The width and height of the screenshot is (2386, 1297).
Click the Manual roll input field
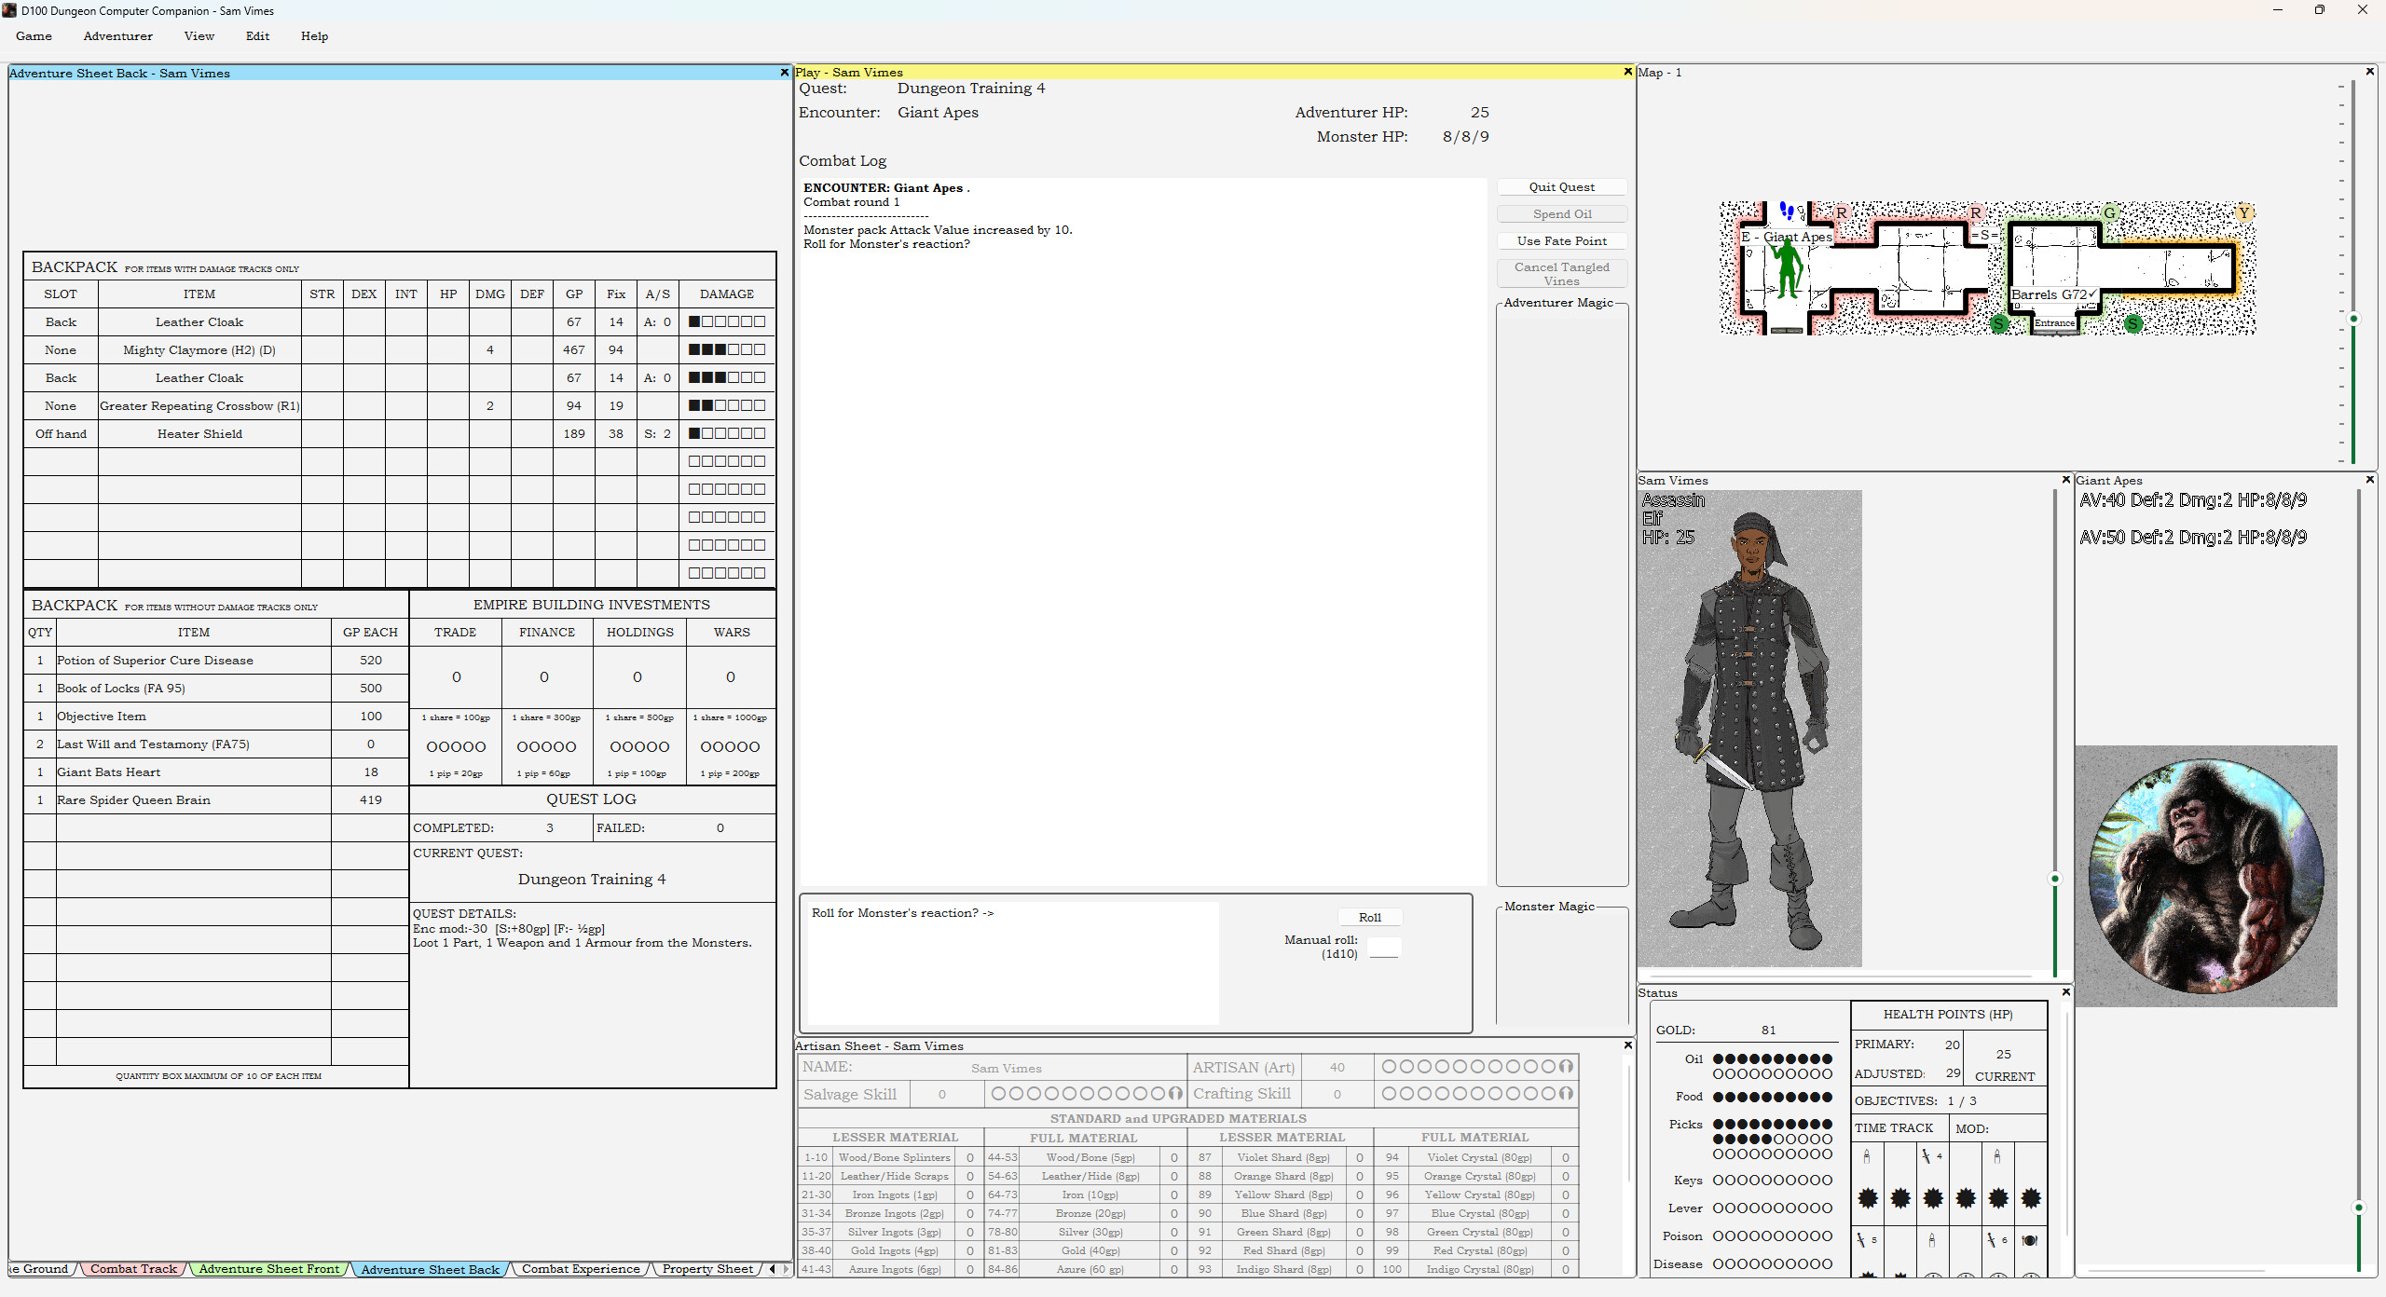(x=1384, y=947)
